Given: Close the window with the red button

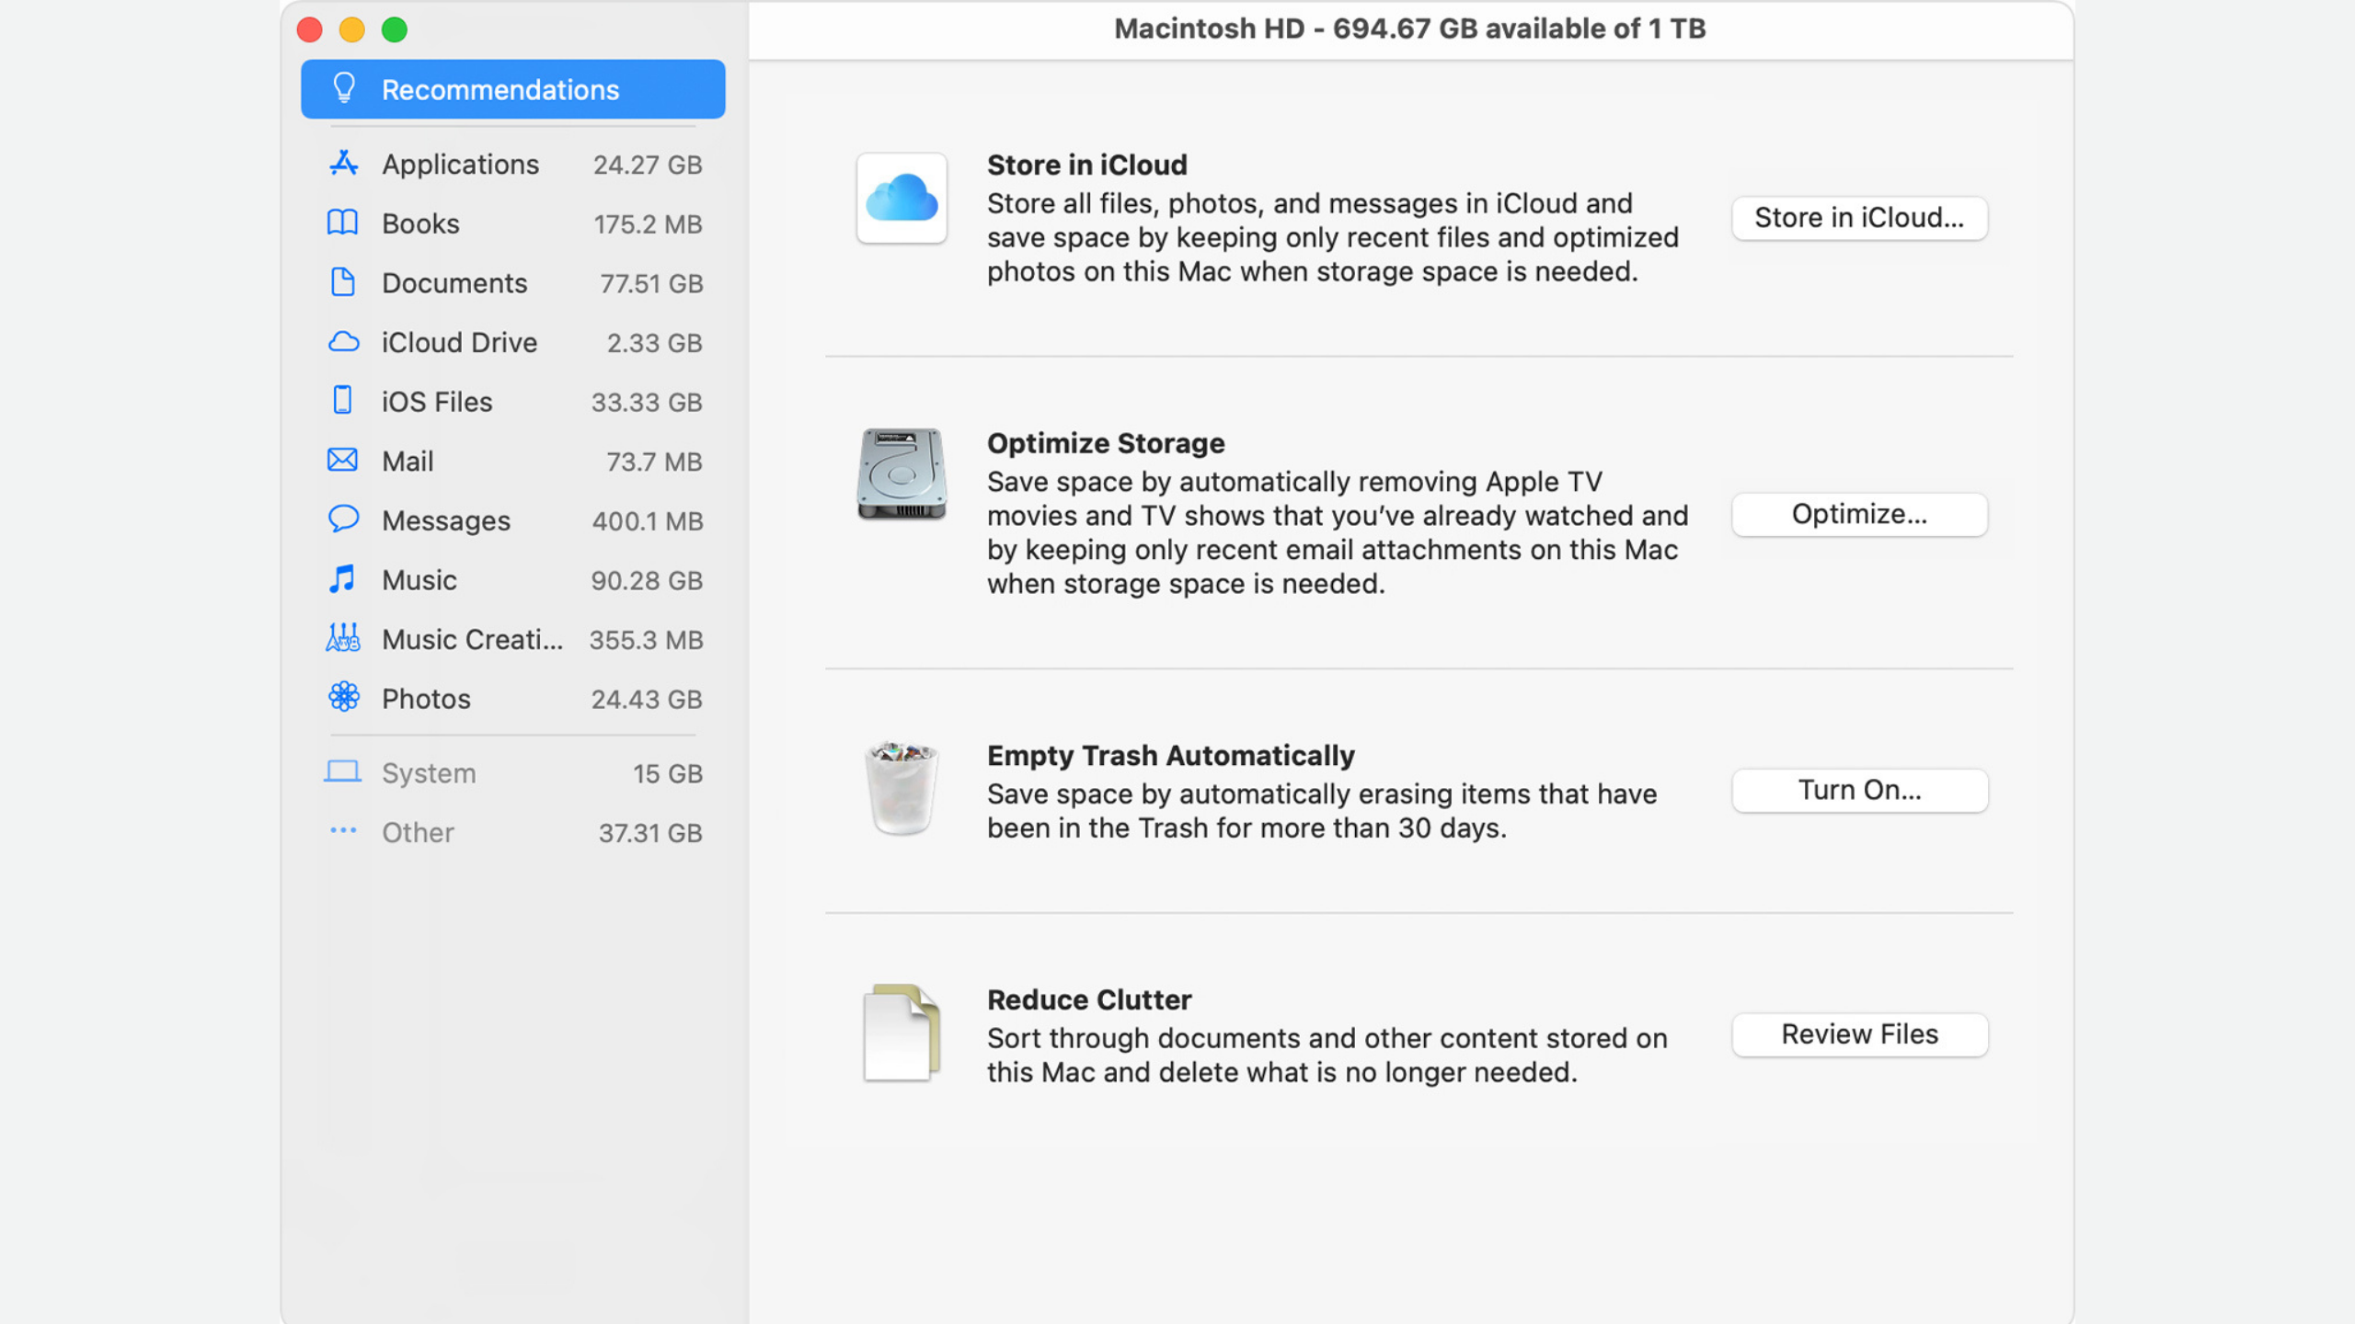Looking at the screenshot, I should 310,29.
